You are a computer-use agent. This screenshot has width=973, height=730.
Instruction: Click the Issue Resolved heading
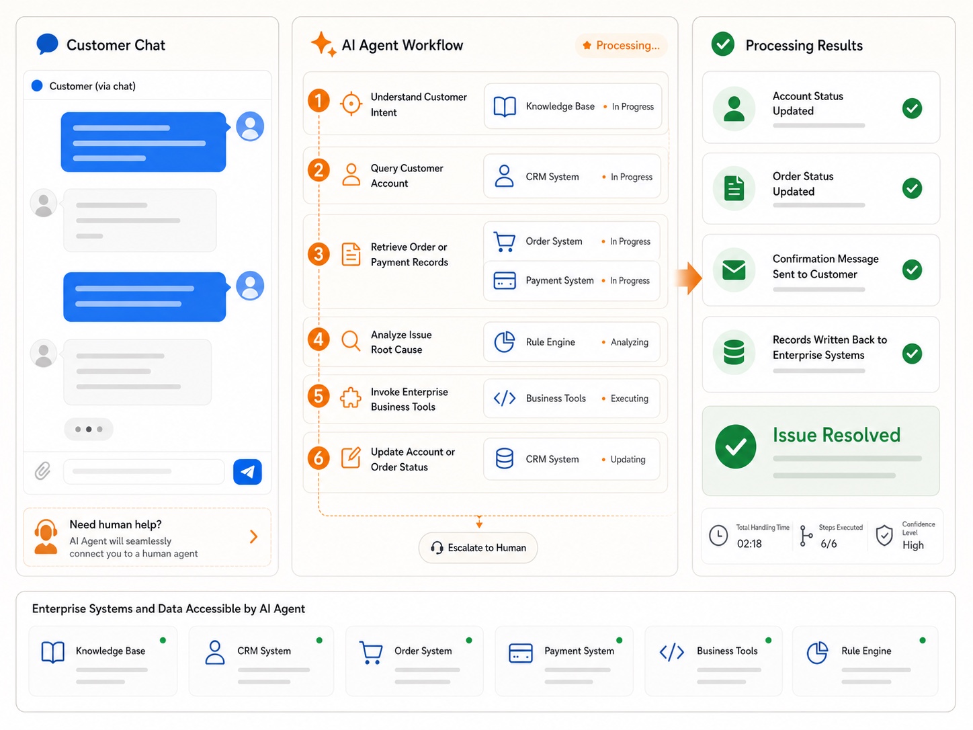click(x=837, y=435)
